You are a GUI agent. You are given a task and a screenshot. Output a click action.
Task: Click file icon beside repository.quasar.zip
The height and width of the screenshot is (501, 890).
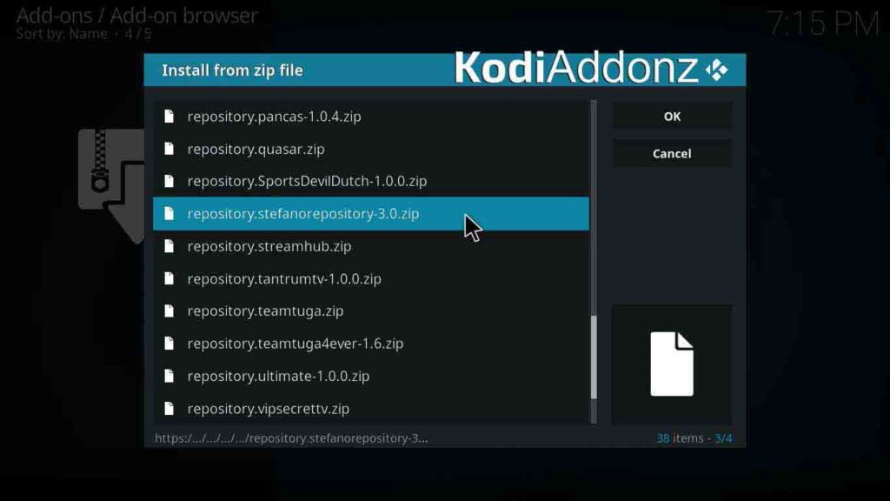169,149
